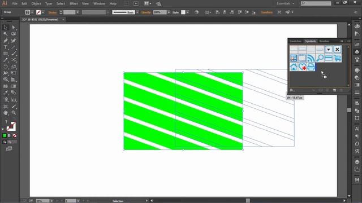Open the View menu
Viewport: 362px width, 203px height.
(85, 4)
